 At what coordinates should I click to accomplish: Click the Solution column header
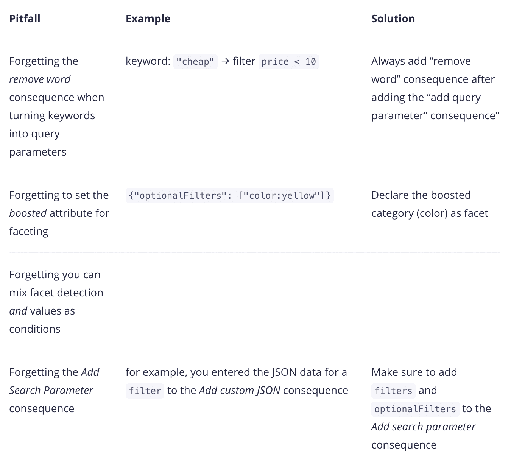tap(393, 19)
